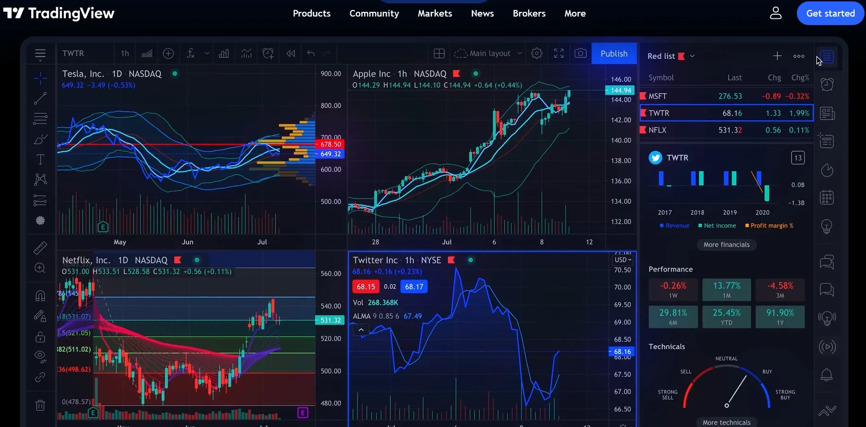Open the news panel icon in sidebar
This screenshot has height=427, width=866.
tap(827, 113)
